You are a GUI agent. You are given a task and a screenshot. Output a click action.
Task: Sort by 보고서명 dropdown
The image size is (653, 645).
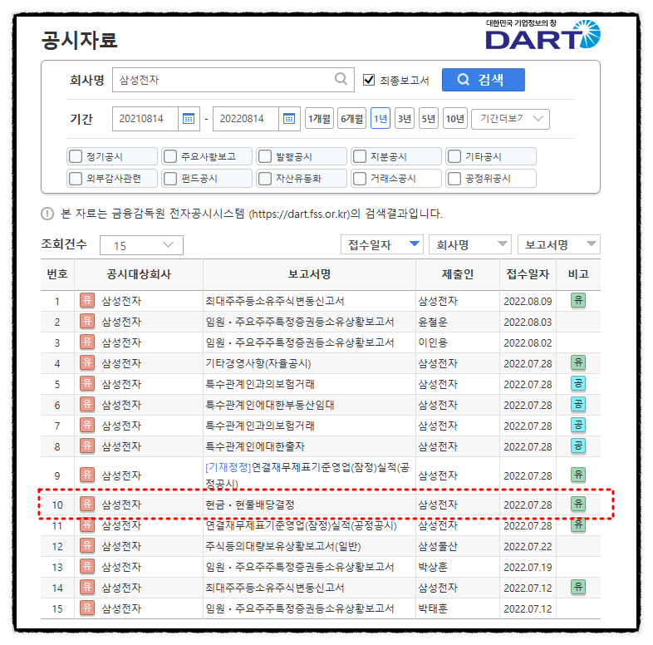click(x=559, y=244)
